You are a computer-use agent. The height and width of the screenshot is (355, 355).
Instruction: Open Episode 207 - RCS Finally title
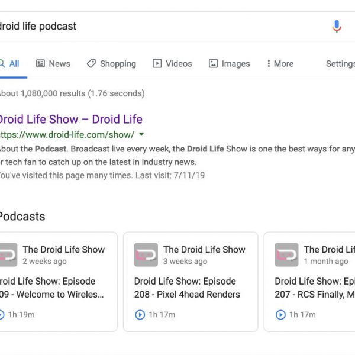[x=314, y=288]
